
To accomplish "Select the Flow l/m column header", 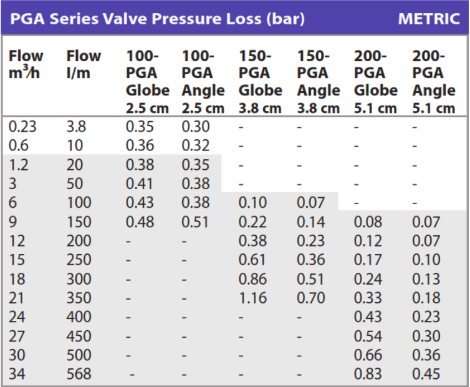I will tap(84, 64).
